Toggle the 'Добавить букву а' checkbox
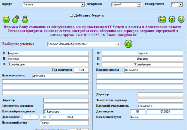This screenshot has height=130, width=187. [x=71, y=16]
